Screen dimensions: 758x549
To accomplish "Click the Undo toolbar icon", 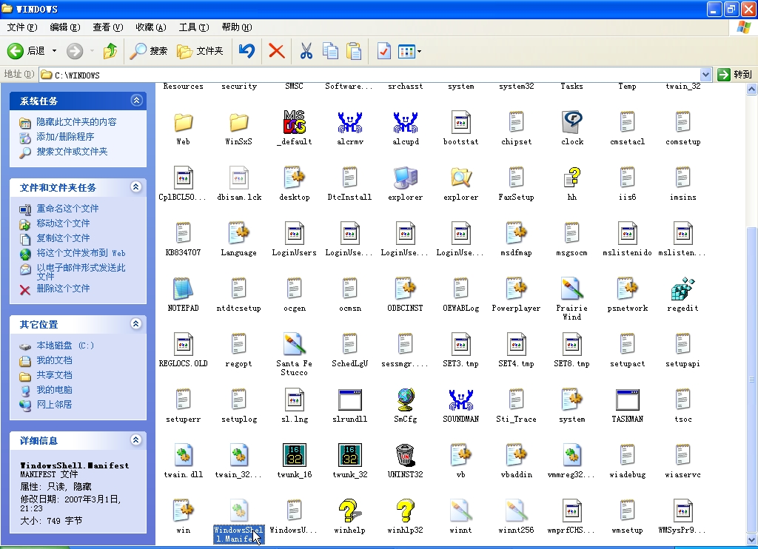I will pyautogui.click(x=246, y=51).
